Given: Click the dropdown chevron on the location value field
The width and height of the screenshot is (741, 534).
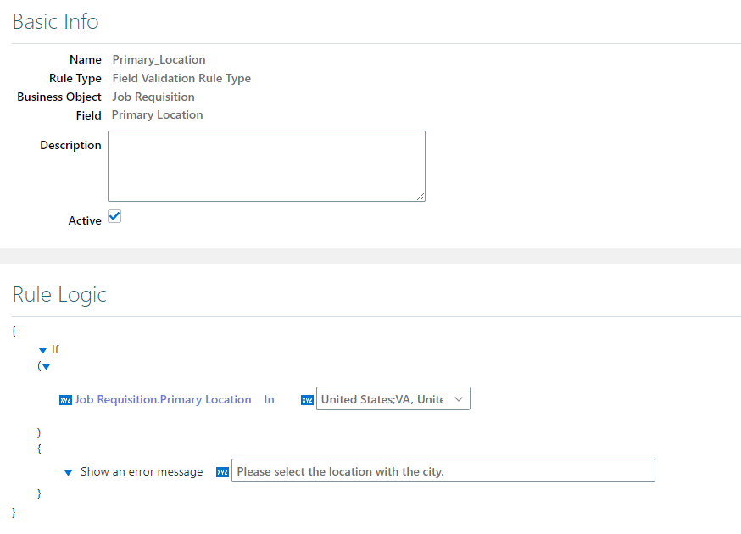Looking at the screenshot, I should 459,398.
